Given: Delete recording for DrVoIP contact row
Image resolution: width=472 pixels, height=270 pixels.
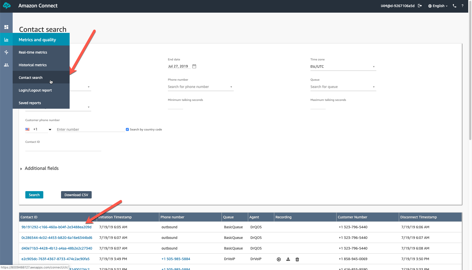Looking at the screenshot, I should 297,259.
